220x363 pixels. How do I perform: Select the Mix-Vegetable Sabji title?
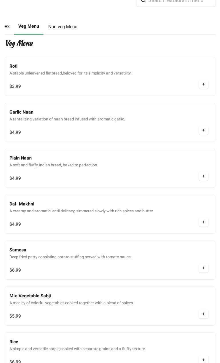(30, 296)
